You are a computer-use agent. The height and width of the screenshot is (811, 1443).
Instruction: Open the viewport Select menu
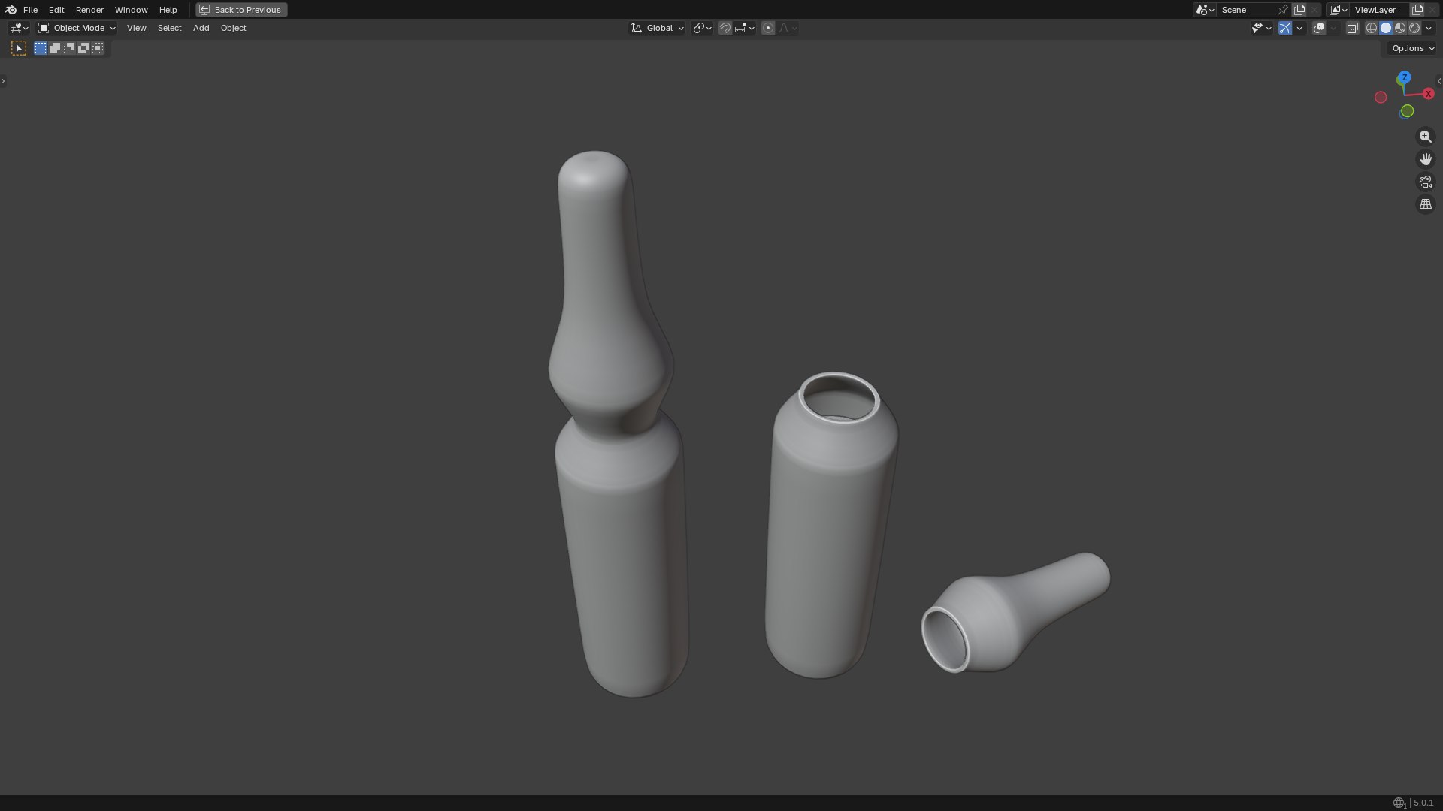[169, 28]
